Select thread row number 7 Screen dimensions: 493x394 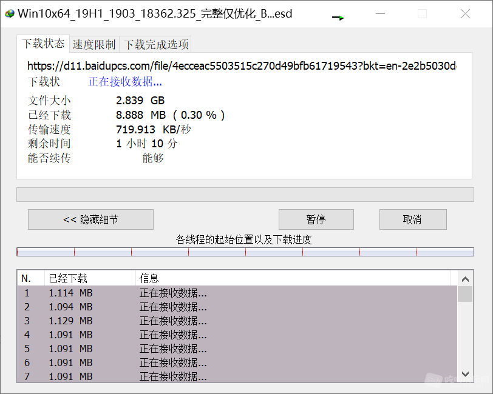coord(237,376)
